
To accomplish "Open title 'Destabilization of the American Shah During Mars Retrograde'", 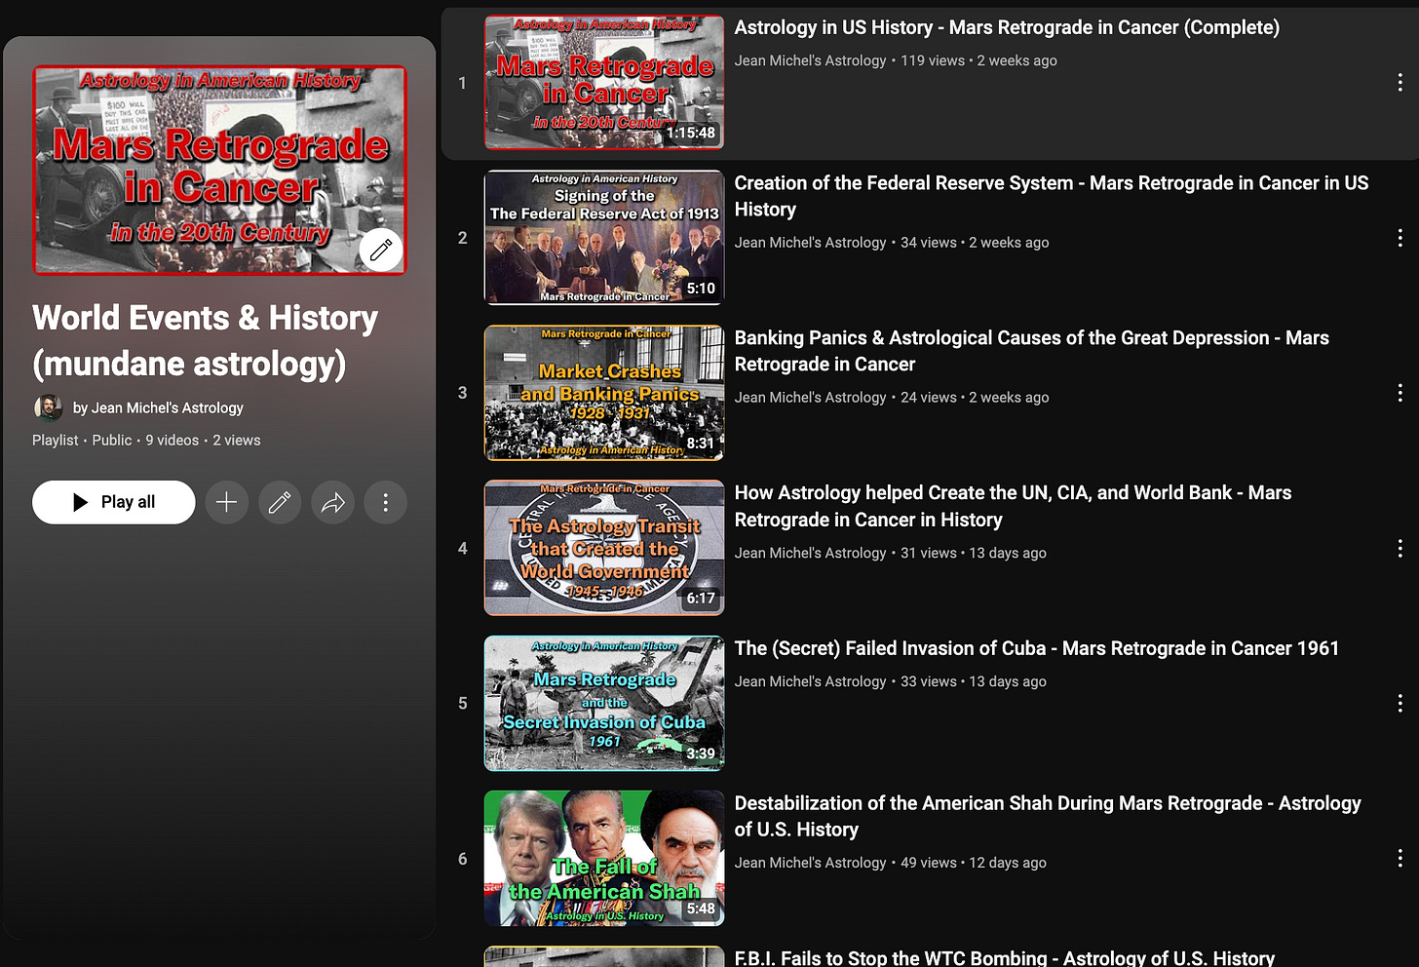I will tap(1048, 816).
